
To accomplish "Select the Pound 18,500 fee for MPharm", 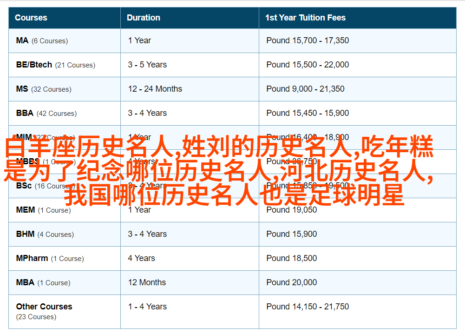I will point(292,258).
